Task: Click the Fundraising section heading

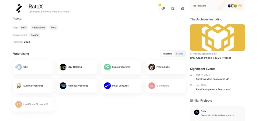Action: coord(21,54)
